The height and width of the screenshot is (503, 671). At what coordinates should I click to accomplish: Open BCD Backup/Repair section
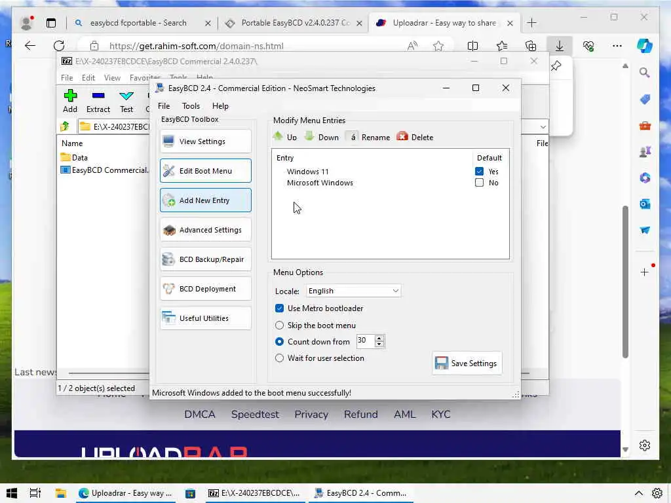coord(205,259)
